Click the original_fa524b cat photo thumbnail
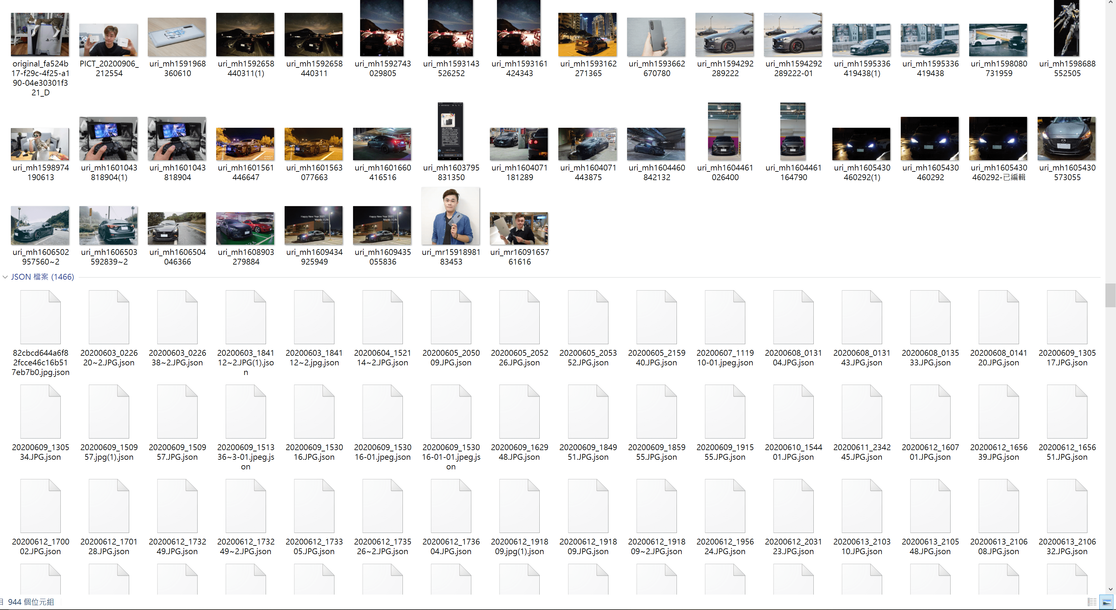 click(x=40, y=35)
